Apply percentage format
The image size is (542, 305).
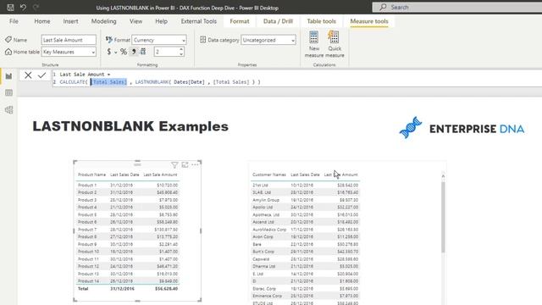click(x=124, y=52)
